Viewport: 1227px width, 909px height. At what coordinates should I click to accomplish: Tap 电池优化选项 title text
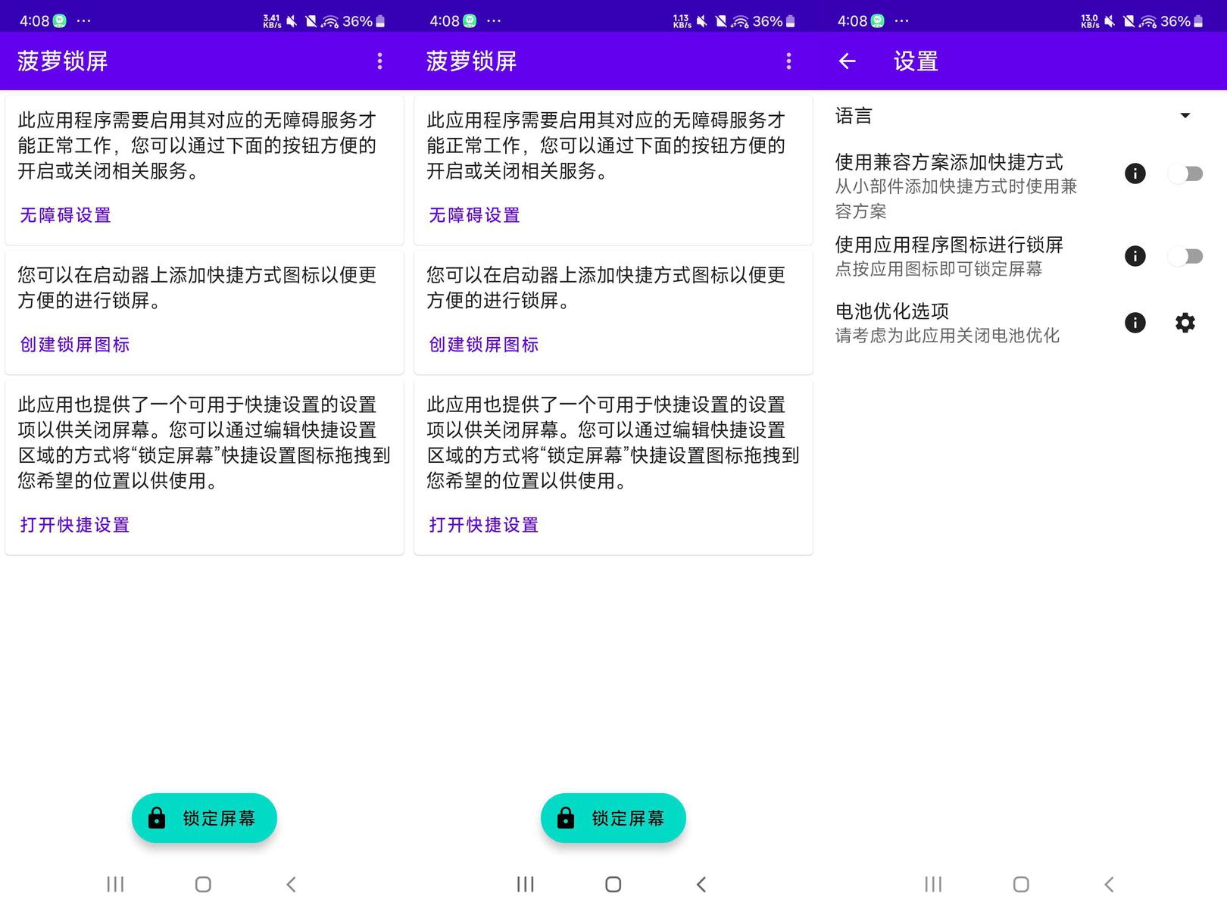(x=892, y=311)
